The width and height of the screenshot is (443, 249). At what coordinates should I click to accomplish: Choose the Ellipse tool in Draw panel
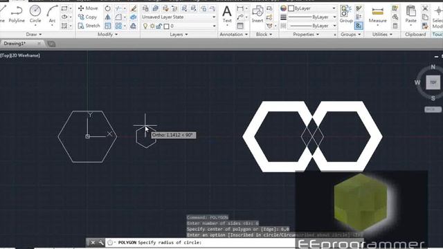pos(64,17)
